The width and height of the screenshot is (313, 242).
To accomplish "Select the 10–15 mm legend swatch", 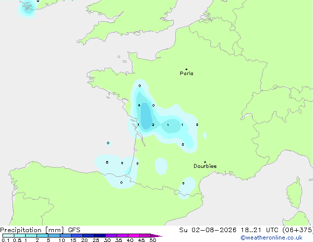I will (65, 236).
